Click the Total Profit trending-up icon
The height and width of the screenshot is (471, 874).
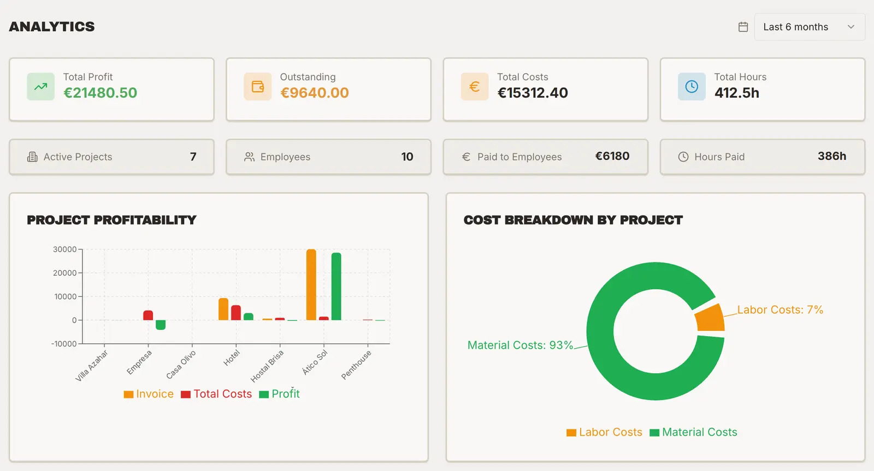[41, 86]
